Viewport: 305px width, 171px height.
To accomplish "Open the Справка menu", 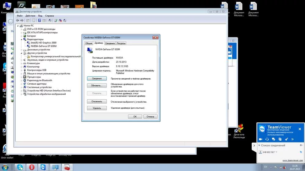I will point(49,16).
